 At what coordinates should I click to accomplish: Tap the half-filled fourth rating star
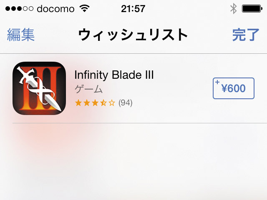coord(103,103)
